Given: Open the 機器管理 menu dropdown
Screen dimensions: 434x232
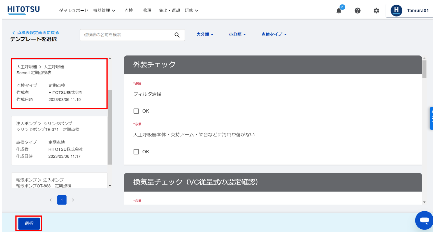Looking at the screenshot, I should click(x=104, y=10).
